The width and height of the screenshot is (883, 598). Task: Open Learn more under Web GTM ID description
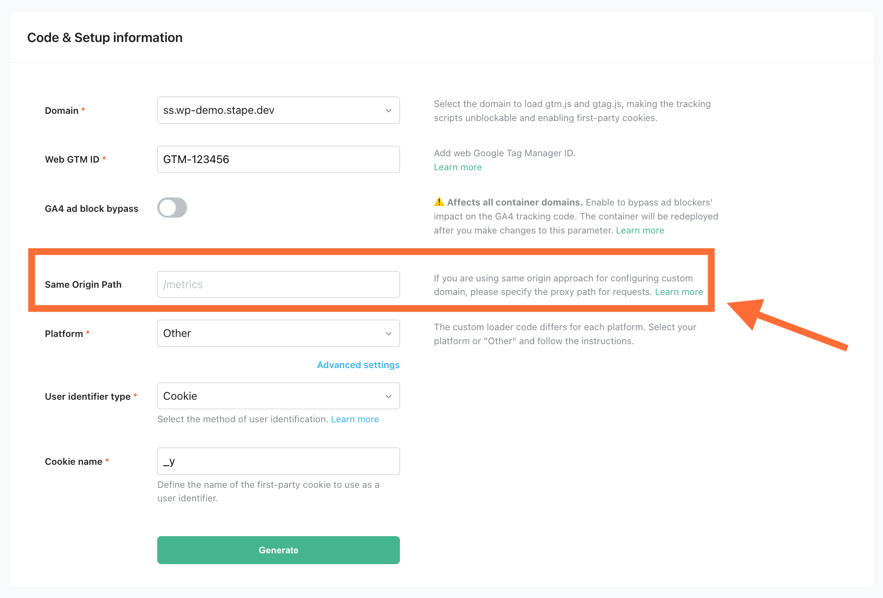click(x=458, y=167)
